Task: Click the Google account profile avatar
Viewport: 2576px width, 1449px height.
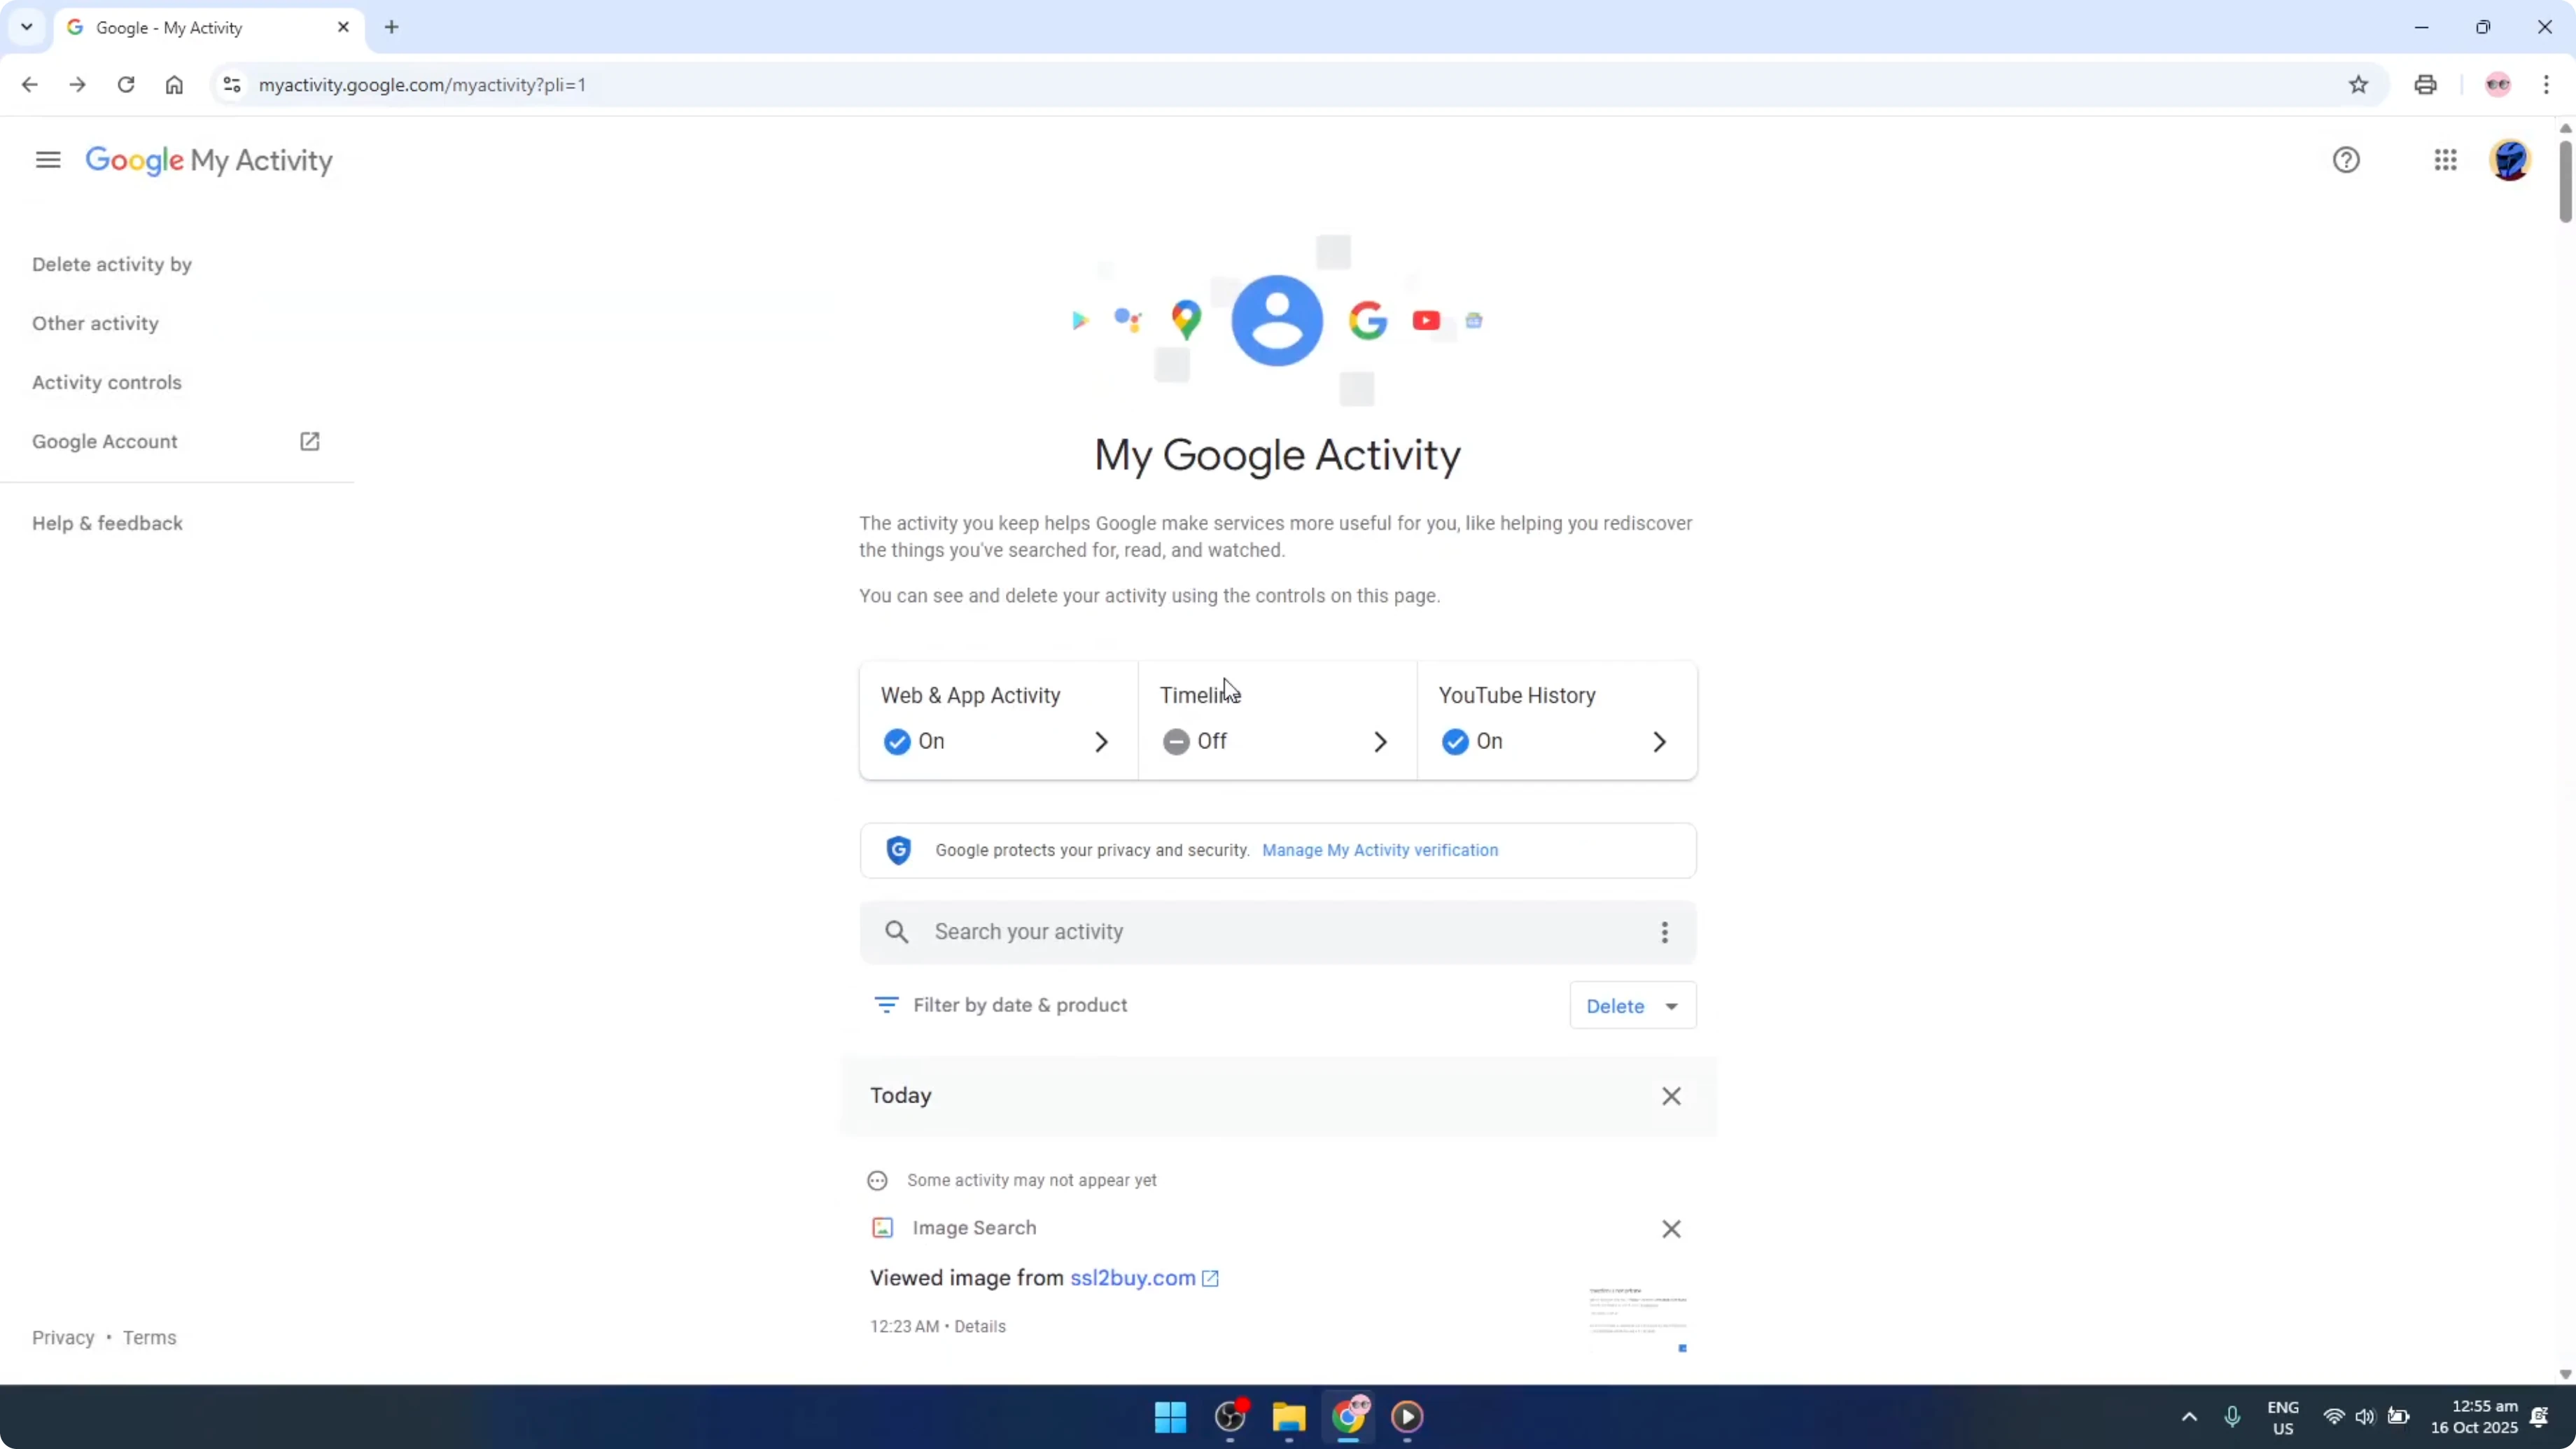Action: pos(2510,160)
